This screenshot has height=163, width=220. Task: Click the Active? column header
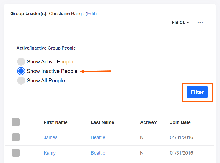148,122
